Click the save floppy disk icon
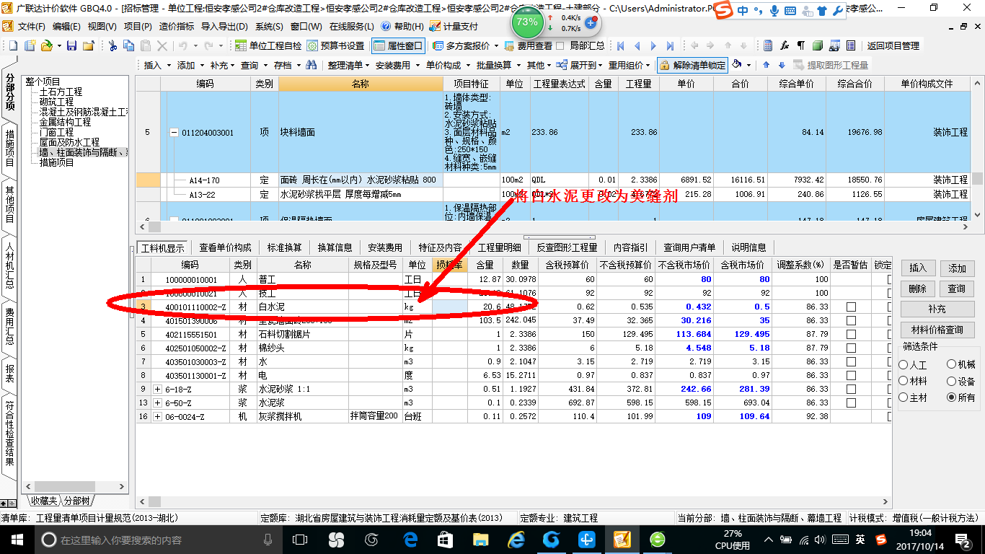The image size is (985, 554). 71,45
